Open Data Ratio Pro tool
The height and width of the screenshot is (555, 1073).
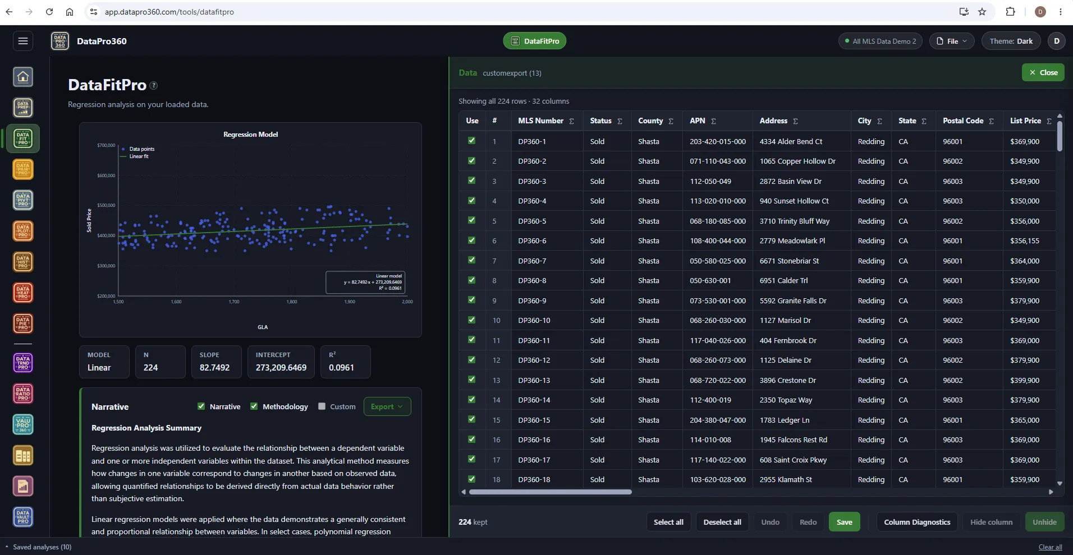coord(23,394)
